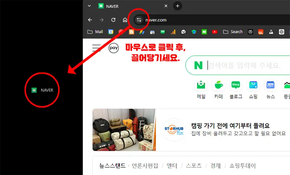Open the ChatGPT bookmark icon

pos(281,32)
